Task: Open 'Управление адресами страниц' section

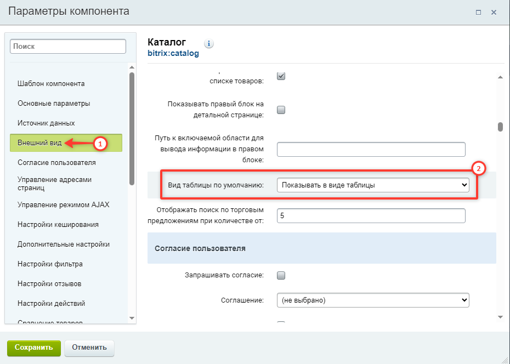Action: [x=54, y=184]
